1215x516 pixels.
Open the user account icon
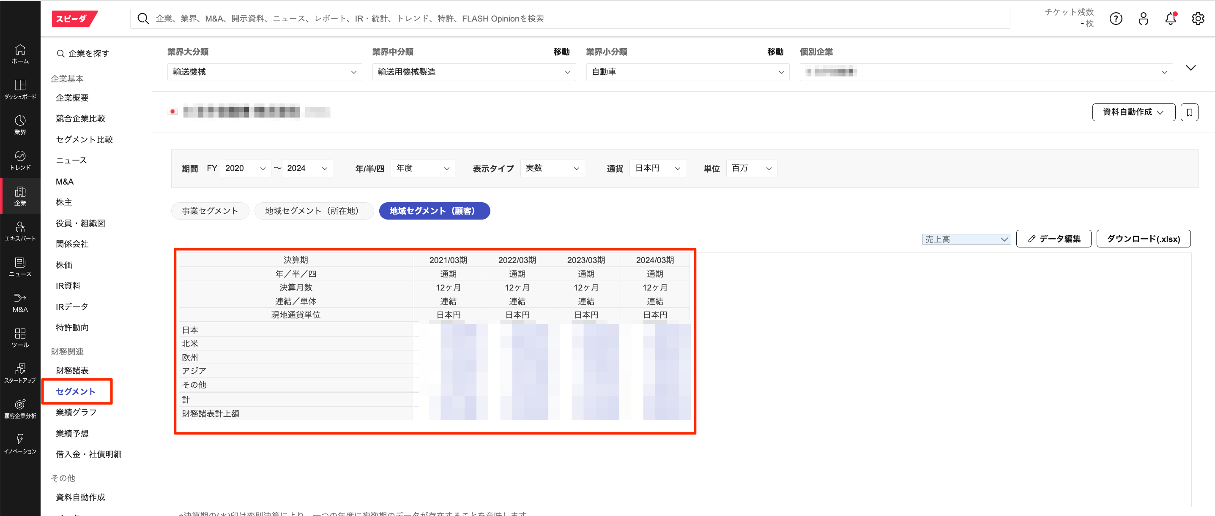pyautogui.click(x=1143, y=19)
